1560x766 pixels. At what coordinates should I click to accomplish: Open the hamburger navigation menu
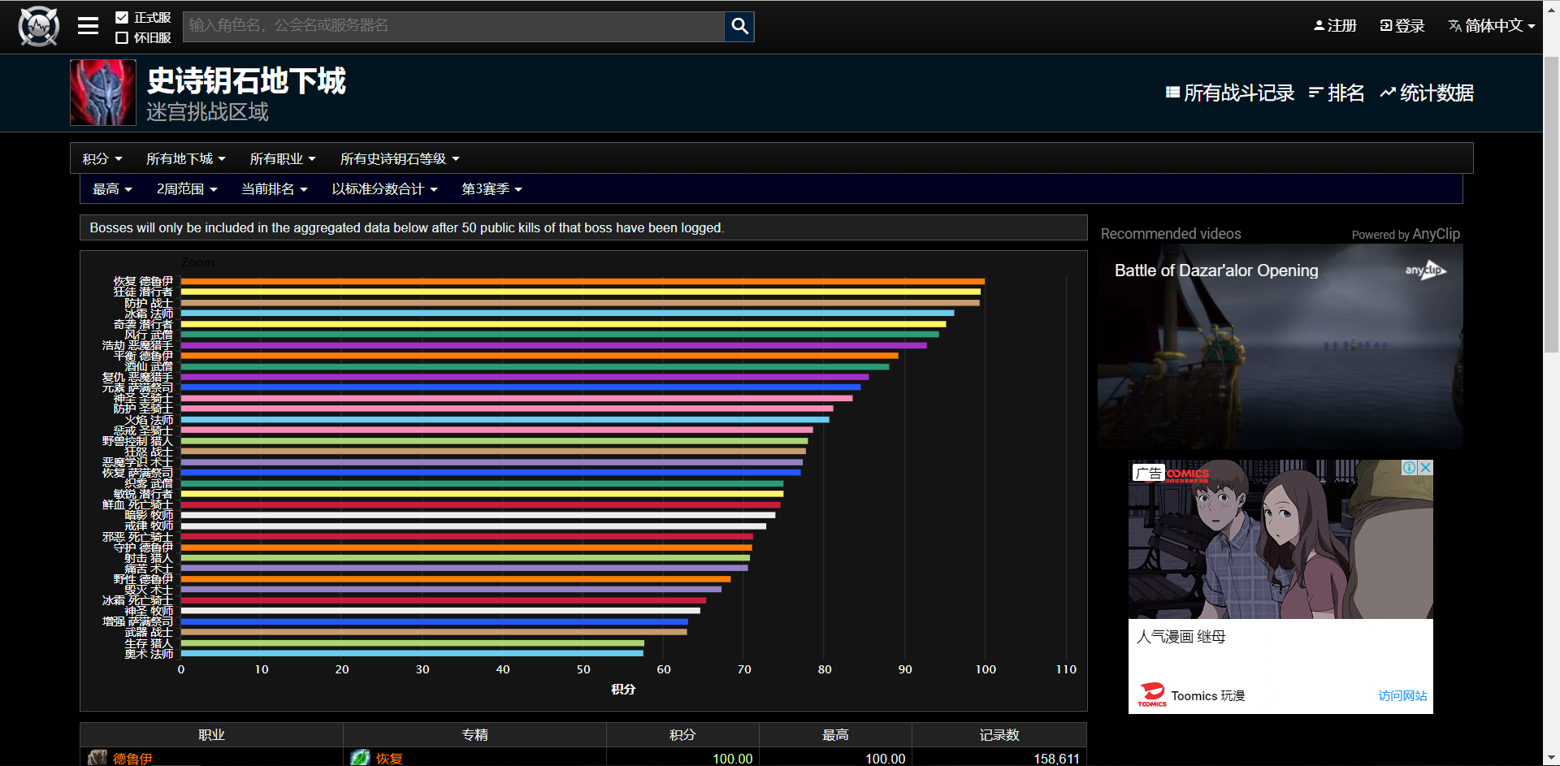point(88,26)
